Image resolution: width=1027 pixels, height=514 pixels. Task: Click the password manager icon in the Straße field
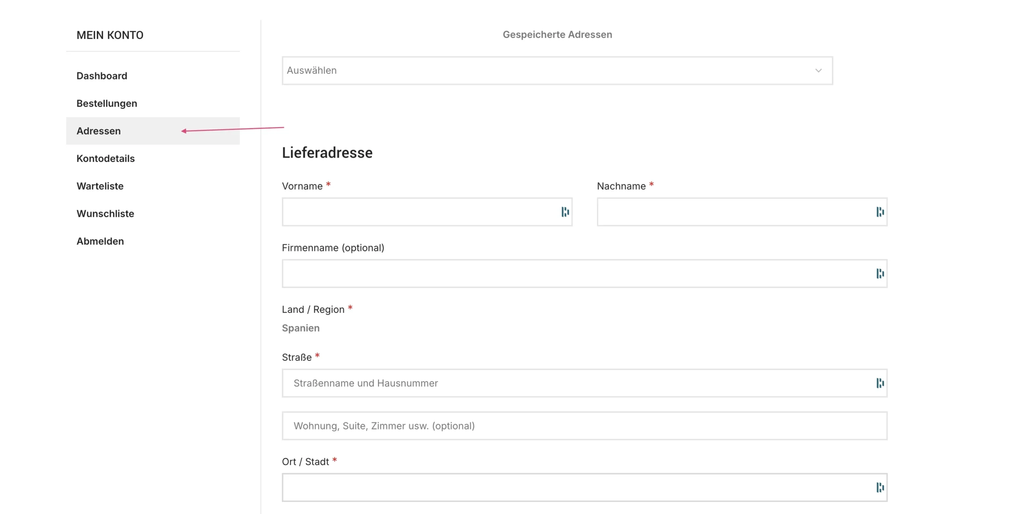pyautogui.click(x=880, y=383)
